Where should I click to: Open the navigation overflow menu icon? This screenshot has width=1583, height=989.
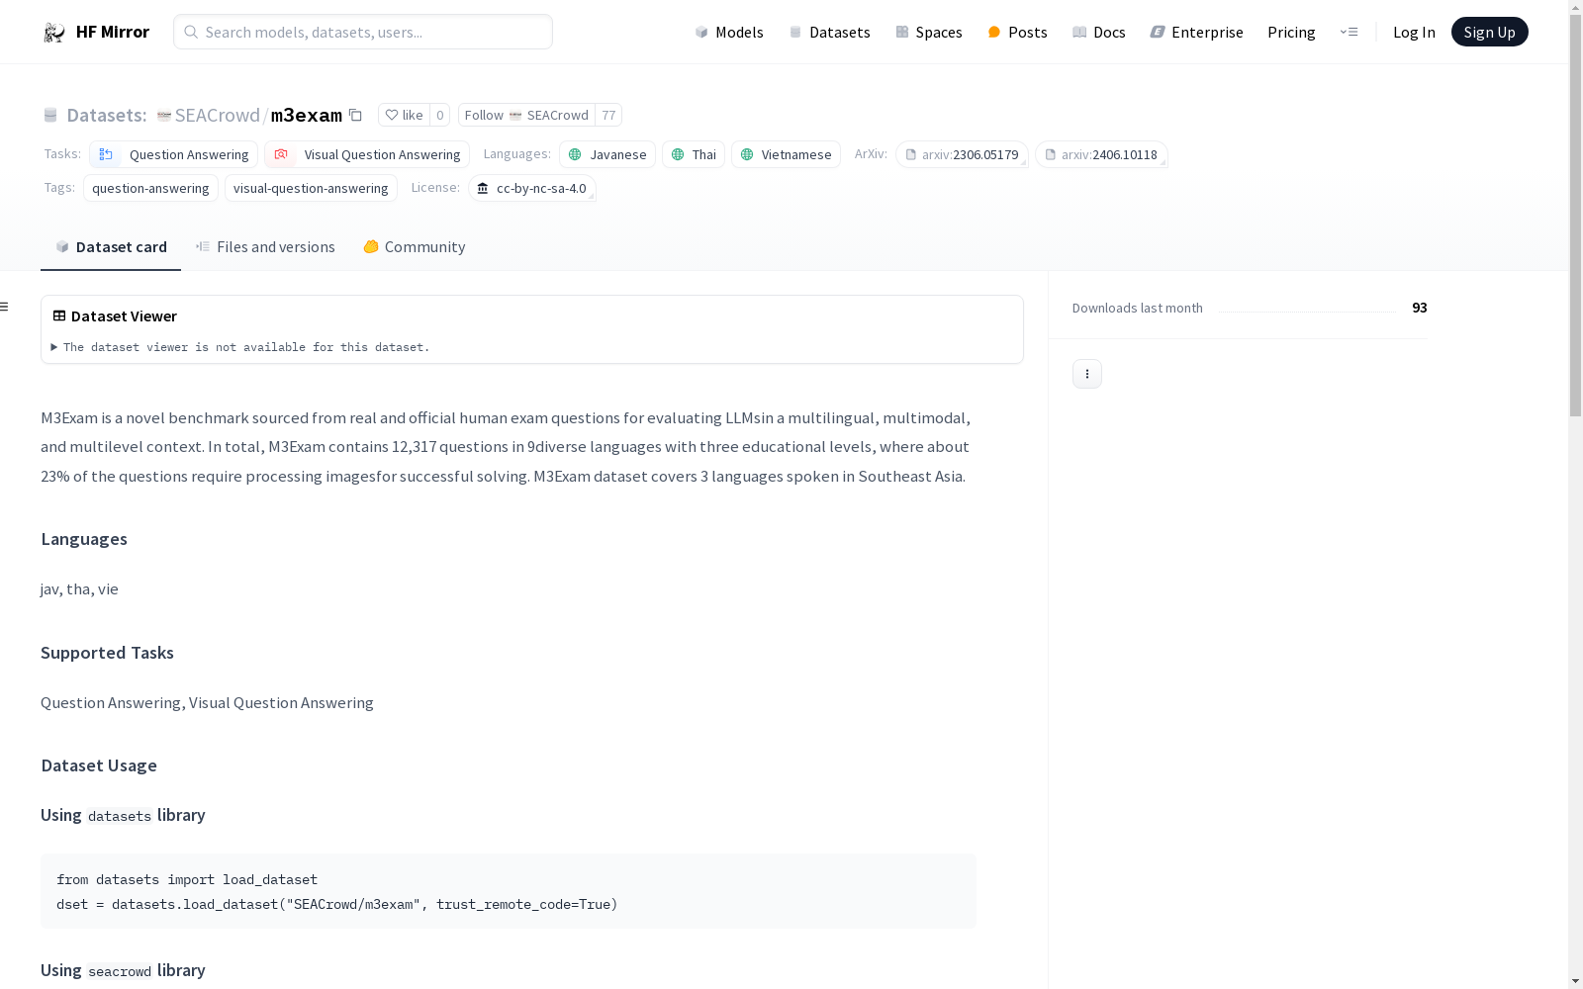(1349, 32)
